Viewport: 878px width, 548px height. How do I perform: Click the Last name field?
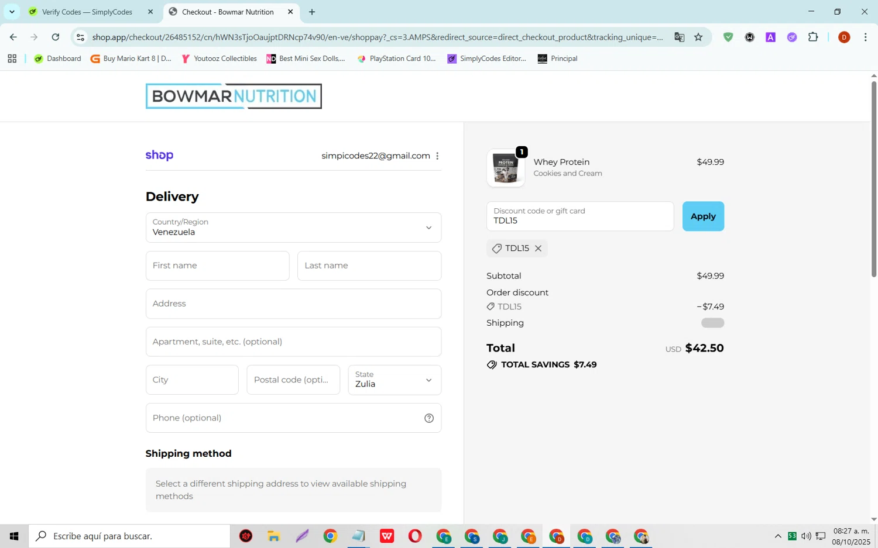[369, 266]
